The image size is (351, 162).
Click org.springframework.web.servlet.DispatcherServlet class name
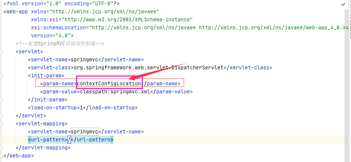pyautogui.click(x=149, y=67)
